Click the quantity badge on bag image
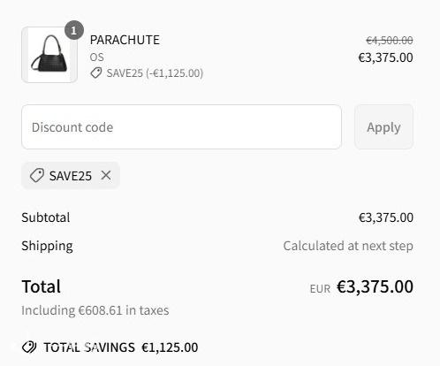This screenshot has height=366, width=440. (x=74, y=30)
